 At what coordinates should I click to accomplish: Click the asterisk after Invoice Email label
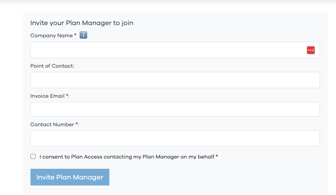point(67,96)
